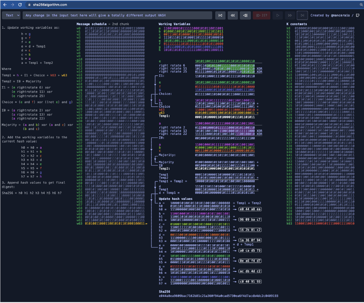Select the "2nd chunk" label
The image size is (364, 303).
coord(120,24)
